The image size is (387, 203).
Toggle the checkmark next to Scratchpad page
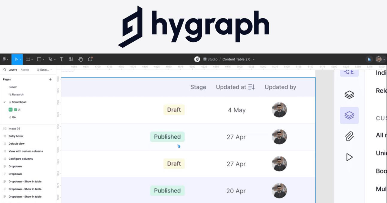pyautogui.click(x=4, y=102)
